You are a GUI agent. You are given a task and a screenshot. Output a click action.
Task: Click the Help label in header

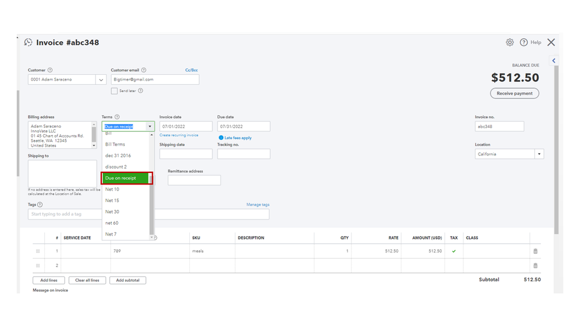(x=536, y=42)
